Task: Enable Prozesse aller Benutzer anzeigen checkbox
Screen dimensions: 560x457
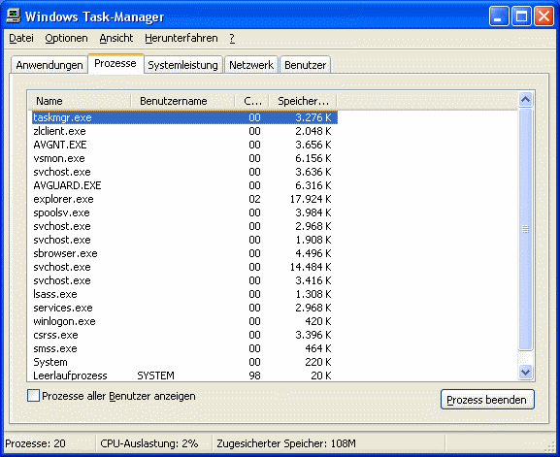Action: click(33, 396)
